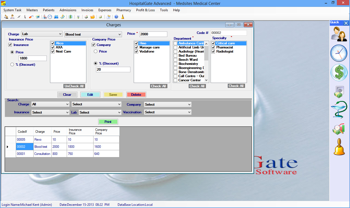The width and height of the screenshot is (350, 208).
Task: Open the Profit & Loss menu
Action: tap(145, 10)
